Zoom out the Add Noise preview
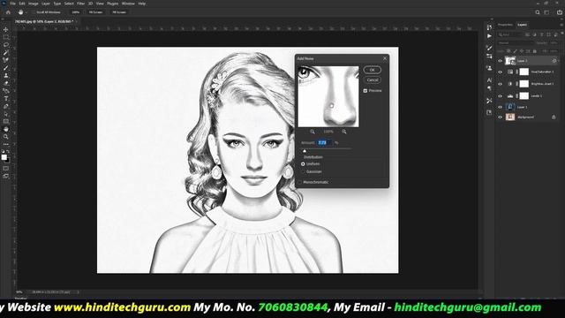565x318 pixels. 313,132
